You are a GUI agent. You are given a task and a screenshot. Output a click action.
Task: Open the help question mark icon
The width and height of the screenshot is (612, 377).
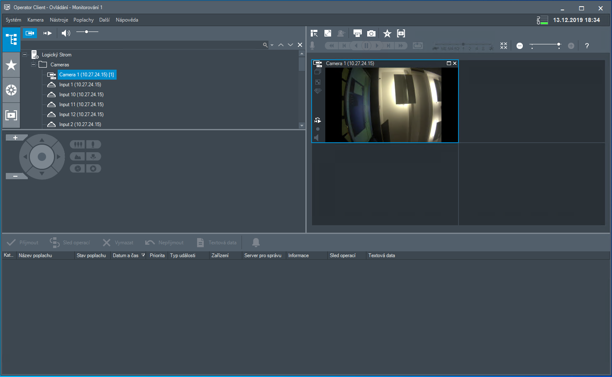[587, 46]
